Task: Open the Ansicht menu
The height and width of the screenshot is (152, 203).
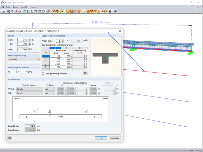Action: coord(24,7)
